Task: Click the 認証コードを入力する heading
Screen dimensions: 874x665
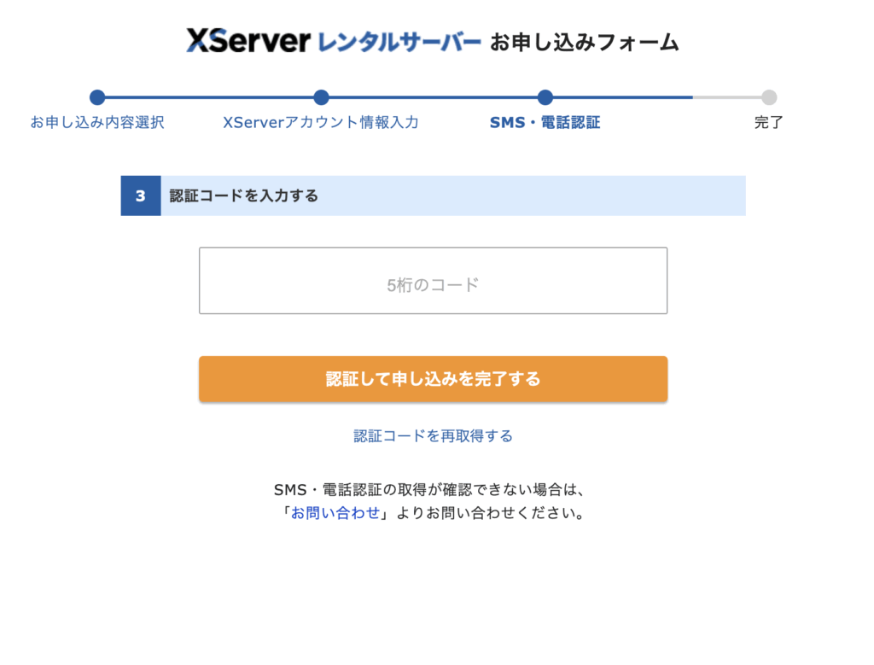Action: pos(243,195)
